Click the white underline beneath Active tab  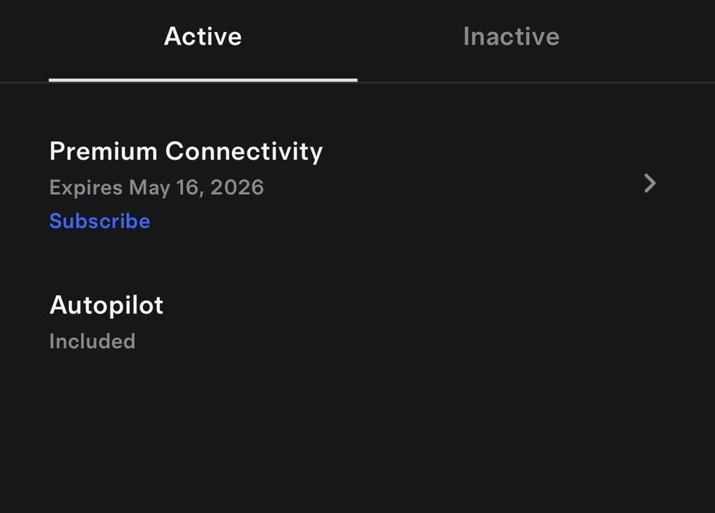tap(202, 80)
